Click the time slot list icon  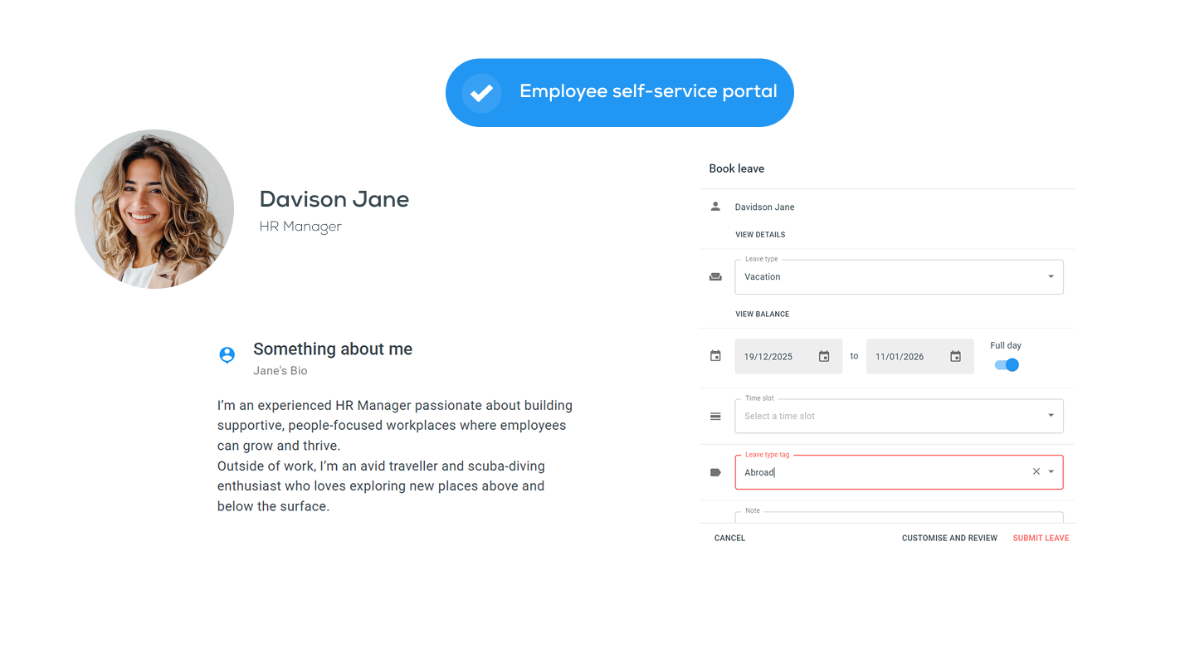point(715,417)
